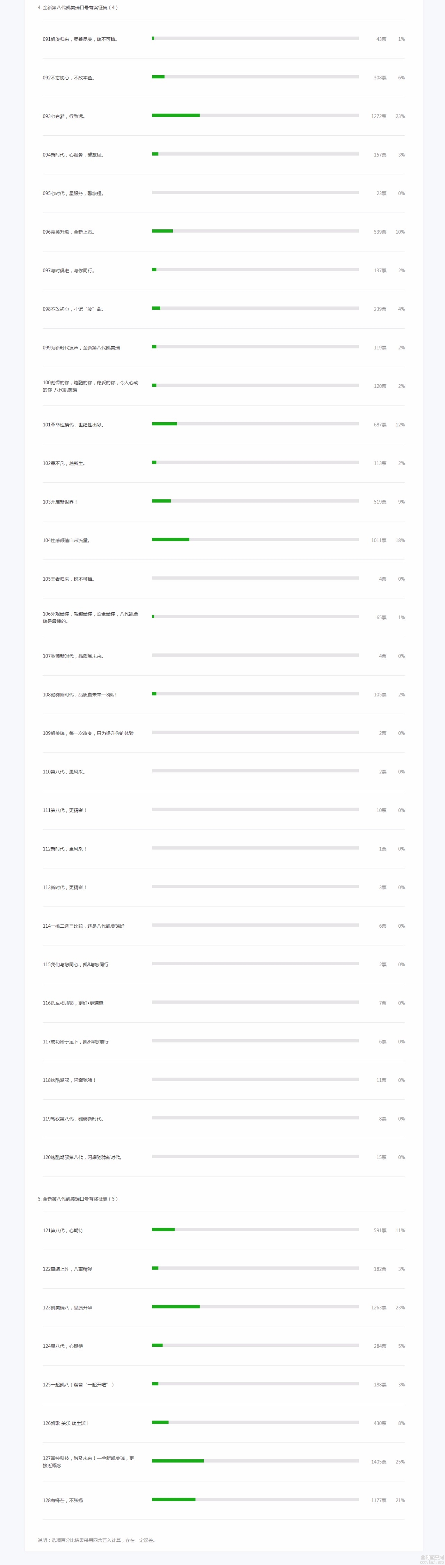
Task: Click the progress bar for 126凯歌 美乐 瑞生活
Action: point(255,1422)
